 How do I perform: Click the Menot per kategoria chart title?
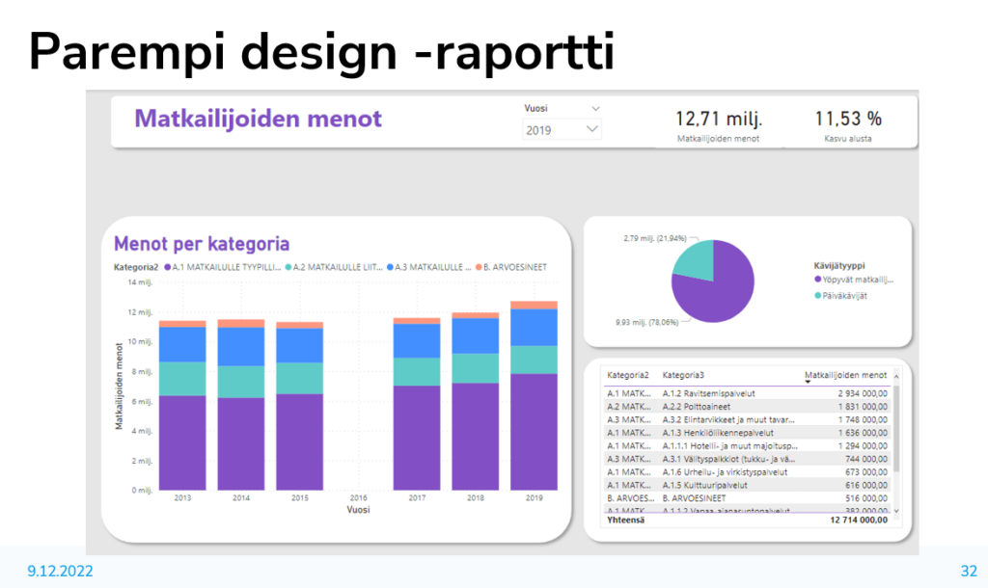tap(202, 244)
